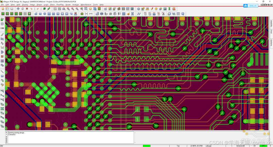Click the grid toggle toolbar icon

pos(105,9)
